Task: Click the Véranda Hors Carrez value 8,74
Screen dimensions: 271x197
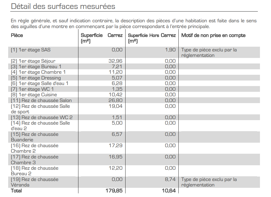Action: coord(170,179)
